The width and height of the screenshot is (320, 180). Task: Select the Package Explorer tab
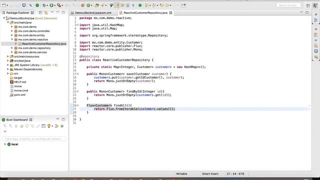[18, 12]
